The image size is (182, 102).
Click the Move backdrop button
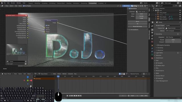pyautogui.click(x=137, y=22)
